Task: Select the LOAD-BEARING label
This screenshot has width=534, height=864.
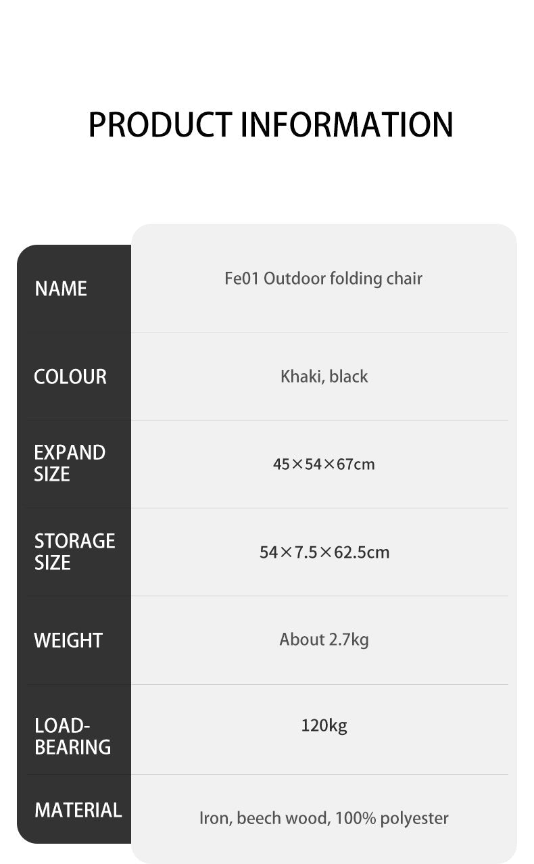Action: (72, 736)
